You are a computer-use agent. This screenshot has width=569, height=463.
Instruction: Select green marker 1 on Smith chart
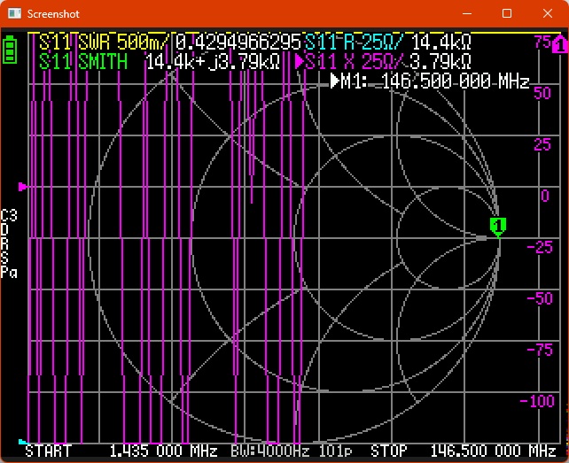click(x=498, y=225)
